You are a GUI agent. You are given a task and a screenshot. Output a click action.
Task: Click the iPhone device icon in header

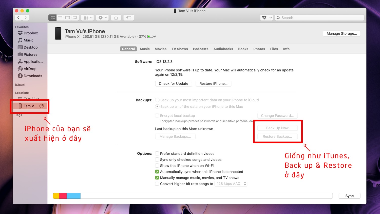(x=58, y=34)
